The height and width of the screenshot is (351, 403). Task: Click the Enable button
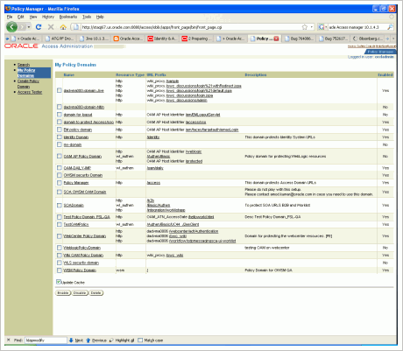pyautogui.click(x=63, y=292)
